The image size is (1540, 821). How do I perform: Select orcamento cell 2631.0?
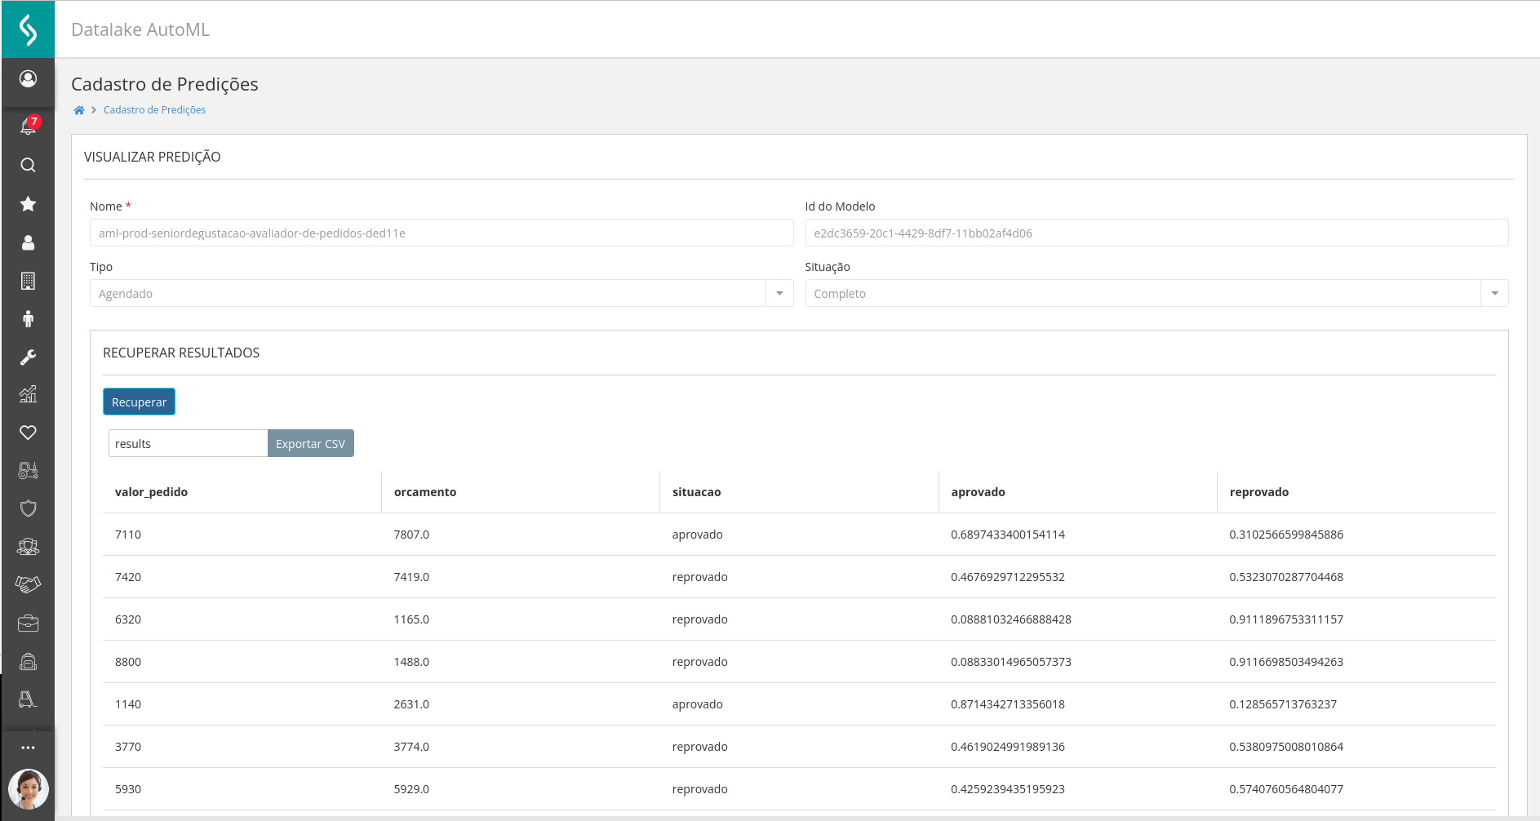pos(411,704)
